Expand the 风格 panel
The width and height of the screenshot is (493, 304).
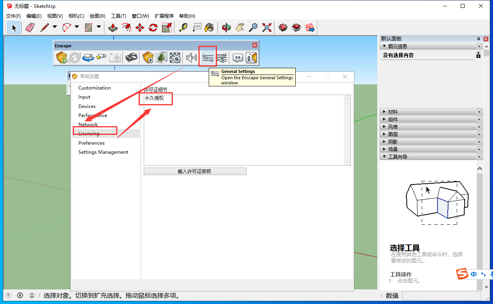point(384,127)
